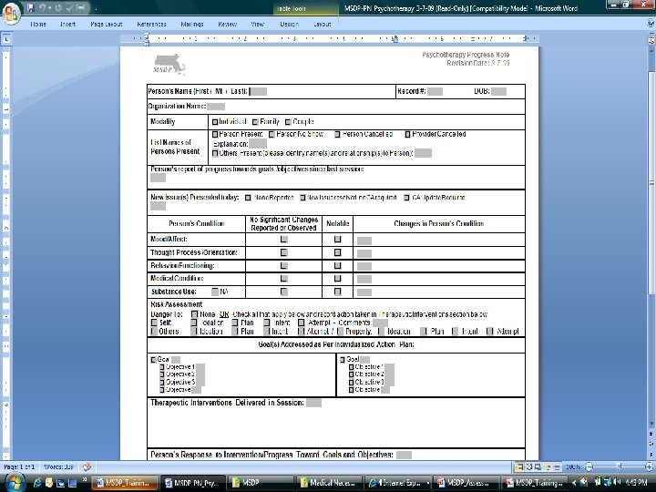Switch to Full Screen Reading view icon
656x492 pixels.
click(x=528, y=466)
